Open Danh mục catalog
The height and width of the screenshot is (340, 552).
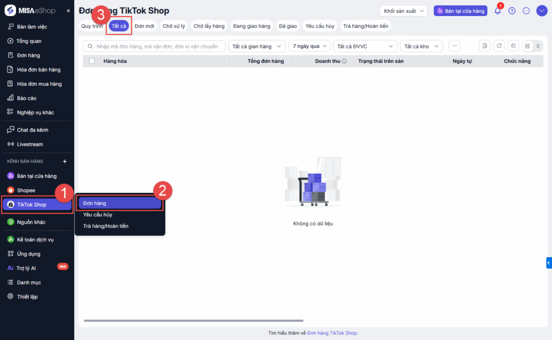pos(29,282)
